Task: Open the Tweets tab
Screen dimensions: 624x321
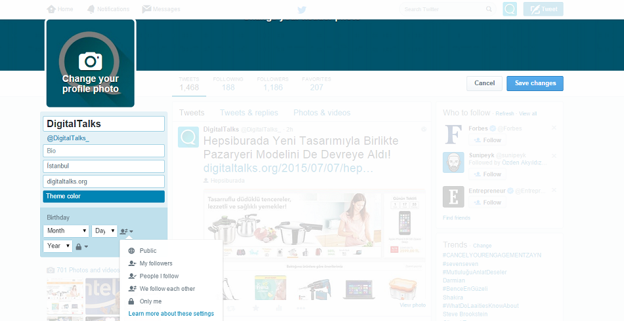Action: pyautogui.click(x=192, y=113)
